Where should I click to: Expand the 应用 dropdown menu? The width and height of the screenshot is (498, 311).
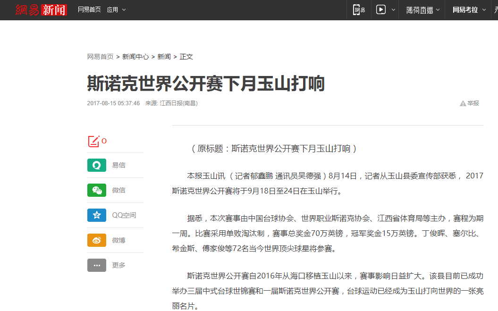116,10
